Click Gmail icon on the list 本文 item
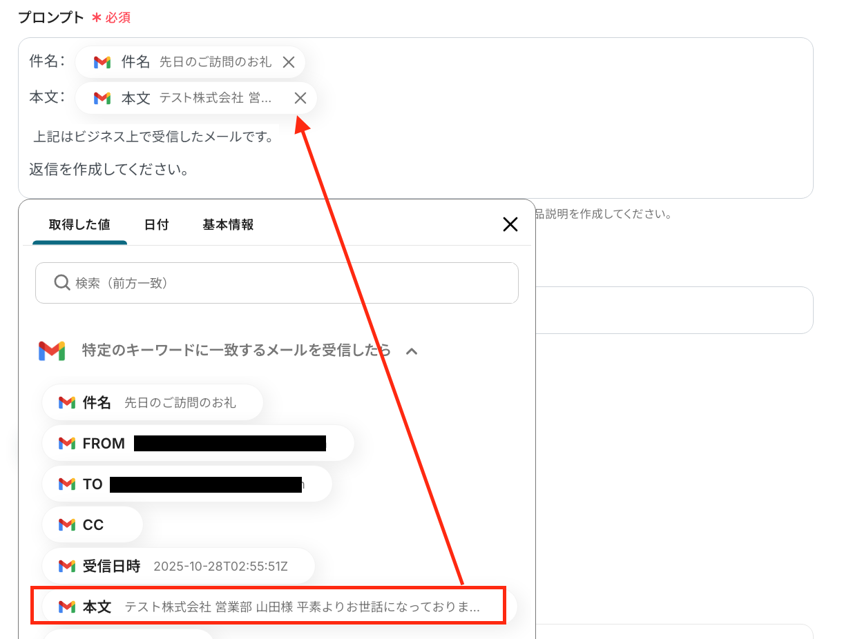The image size is (862, 639). [x=67, y=607]
